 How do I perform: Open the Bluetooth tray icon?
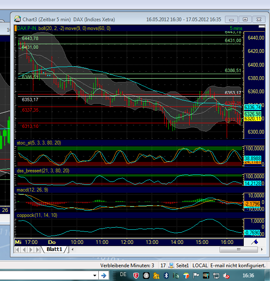pos(166,276)
